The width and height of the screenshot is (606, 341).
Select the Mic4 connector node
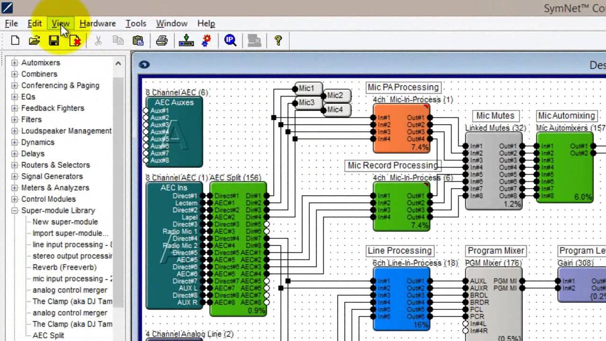pos(337,110)
